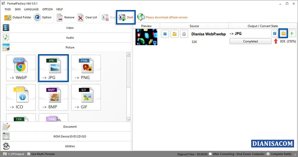Image resolution: width=298 pixels, height=157 pixels.
Task: Collapse the Picture category section
Action: [66, 47]
